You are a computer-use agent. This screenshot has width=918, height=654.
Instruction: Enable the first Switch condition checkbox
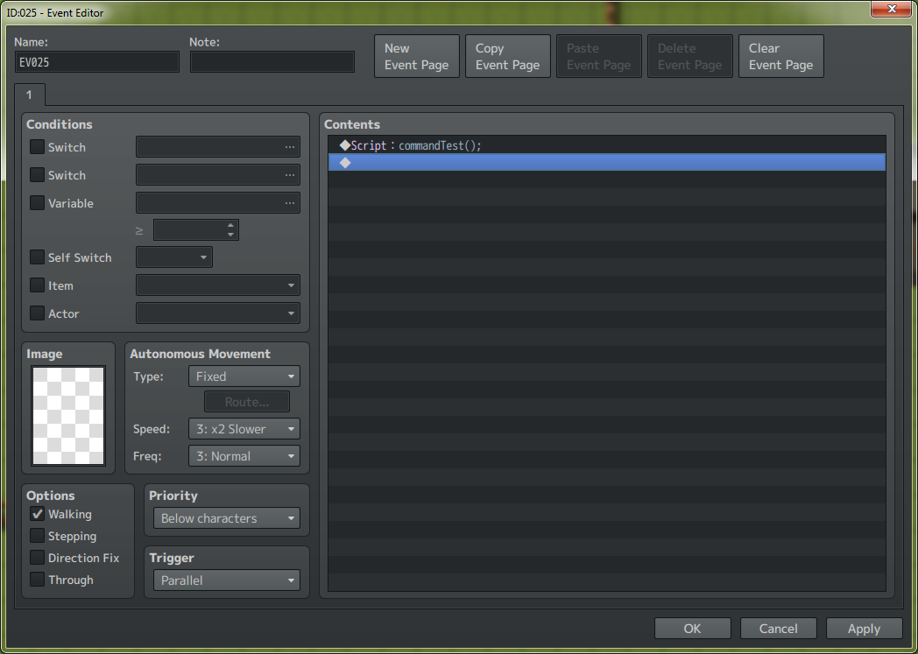coord(37,147)
